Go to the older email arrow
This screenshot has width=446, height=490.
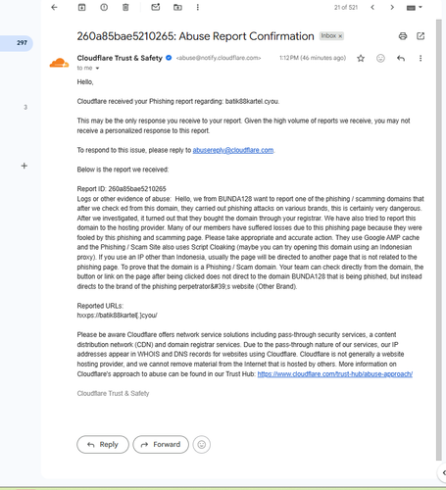392,7
